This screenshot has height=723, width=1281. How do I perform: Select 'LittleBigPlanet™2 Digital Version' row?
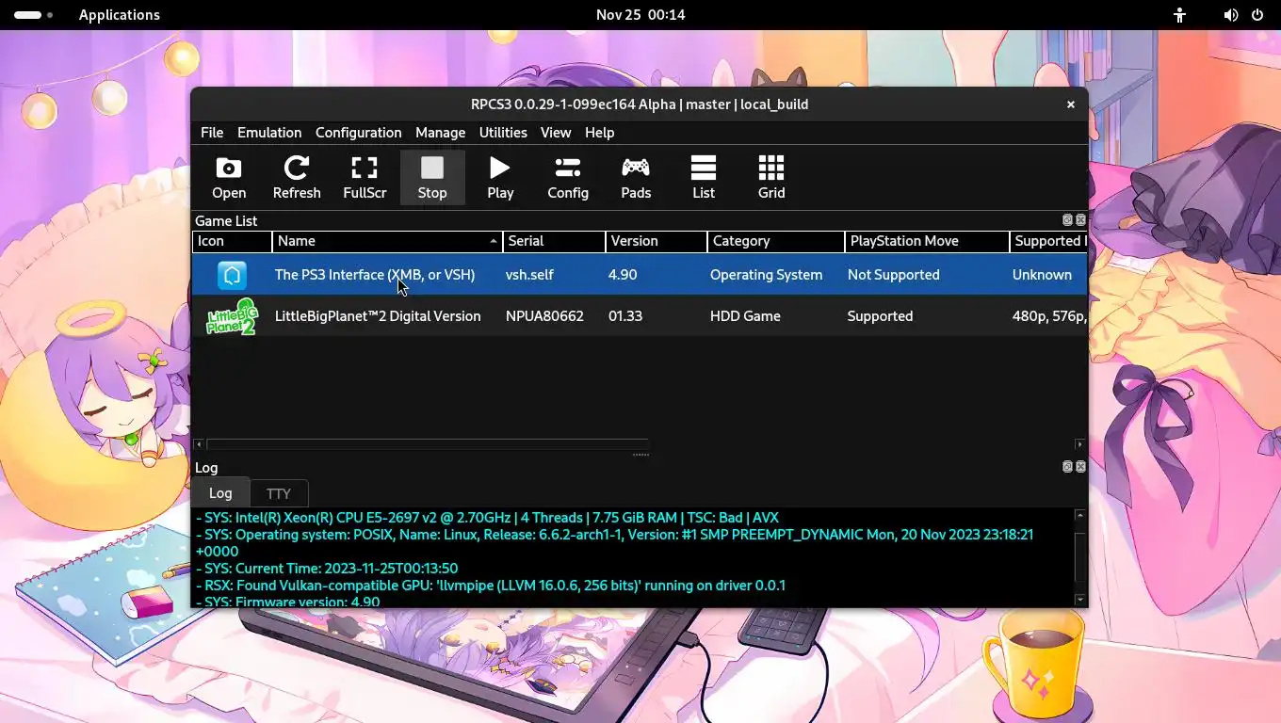click(x=640, y=316)
